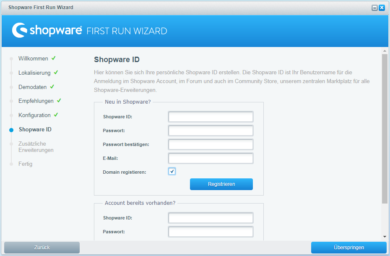Go to the Willkommen step

click(33, 58)
